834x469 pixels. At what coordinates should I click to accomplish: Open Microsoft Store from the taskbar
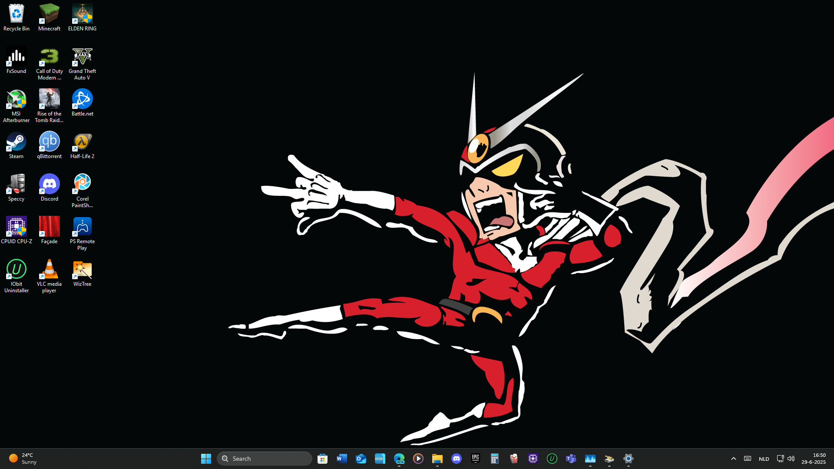point(322,459)
